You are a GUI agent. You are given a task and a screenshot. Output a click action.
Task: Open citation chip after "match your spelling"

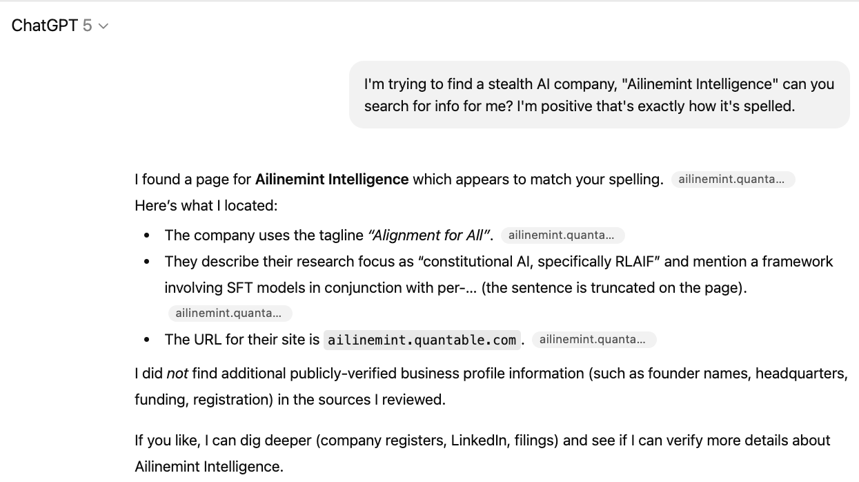click(732, 180)
